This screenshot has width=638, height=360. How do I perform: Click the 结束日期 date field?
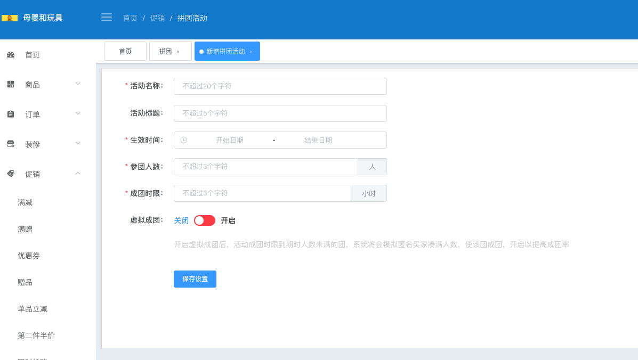coord(318,140)
